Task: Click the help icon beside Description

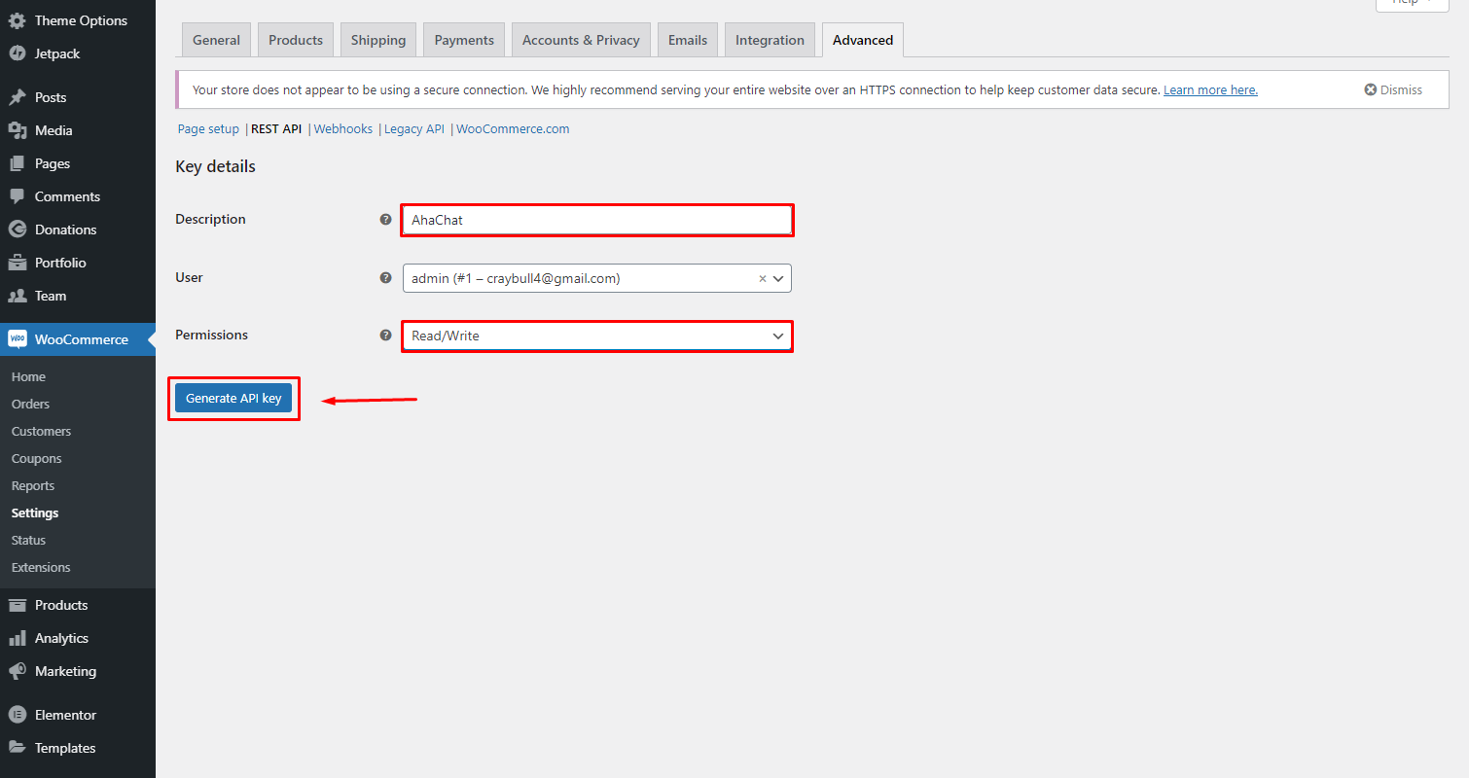Action: [x=385, y=220]
